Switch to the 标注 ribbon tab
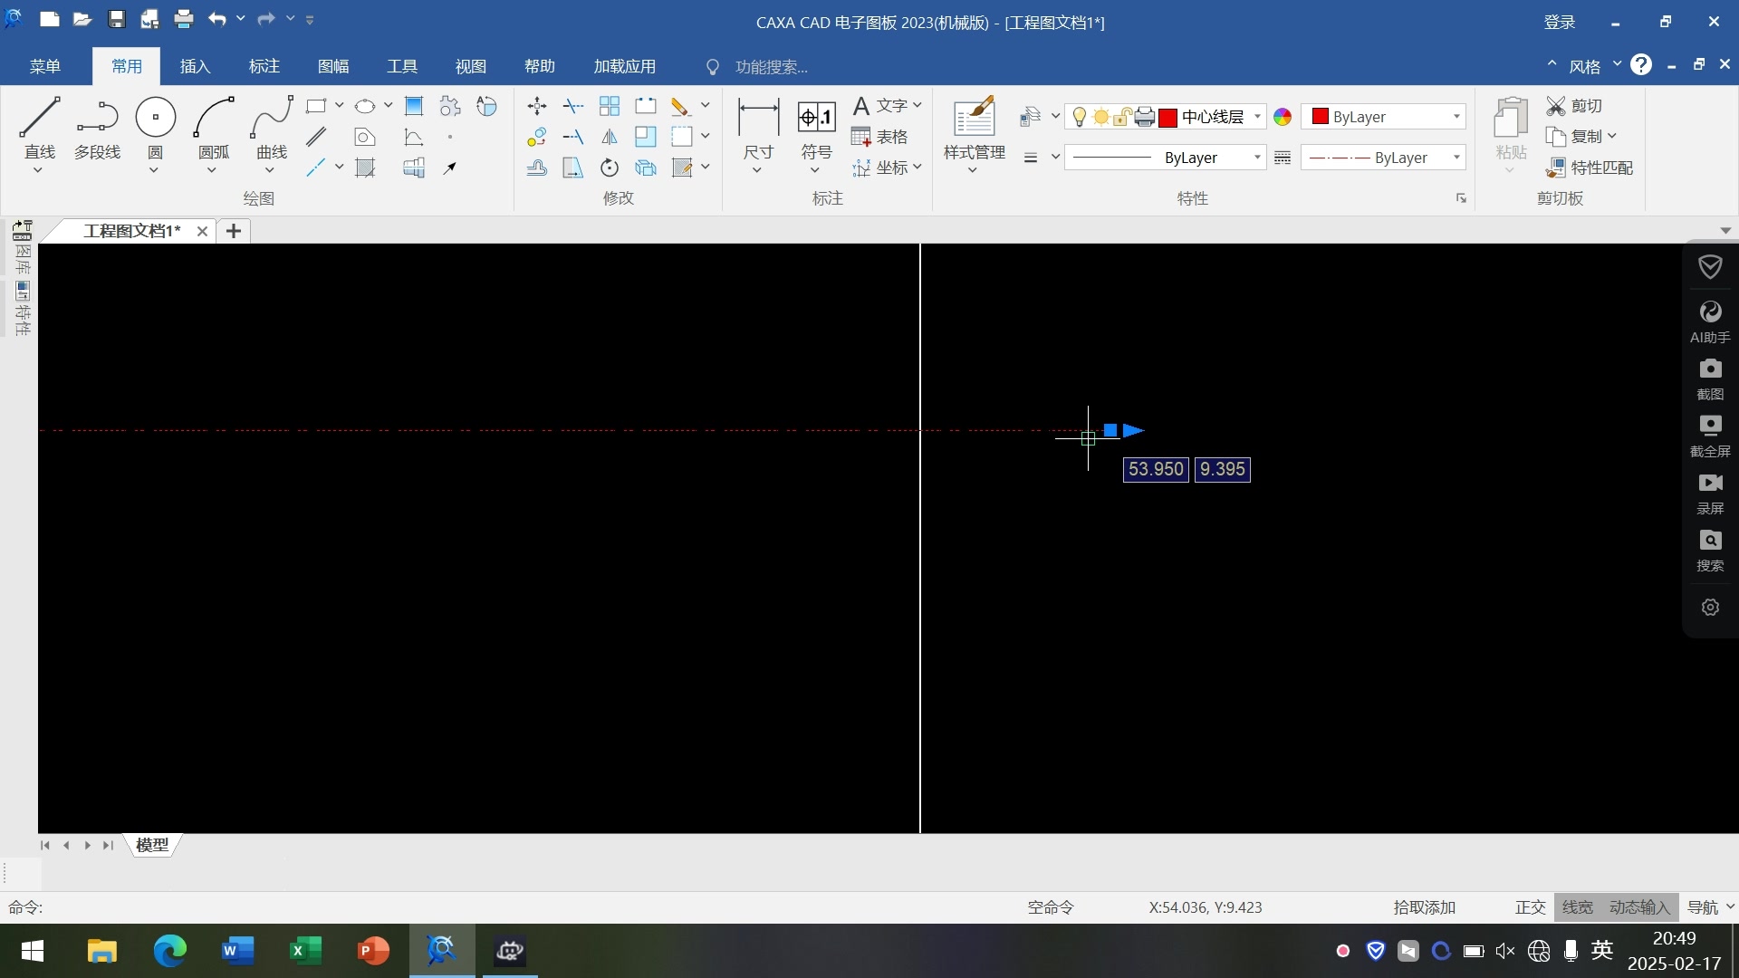The width and height of the screenshot is (1739, 978). 264,66
